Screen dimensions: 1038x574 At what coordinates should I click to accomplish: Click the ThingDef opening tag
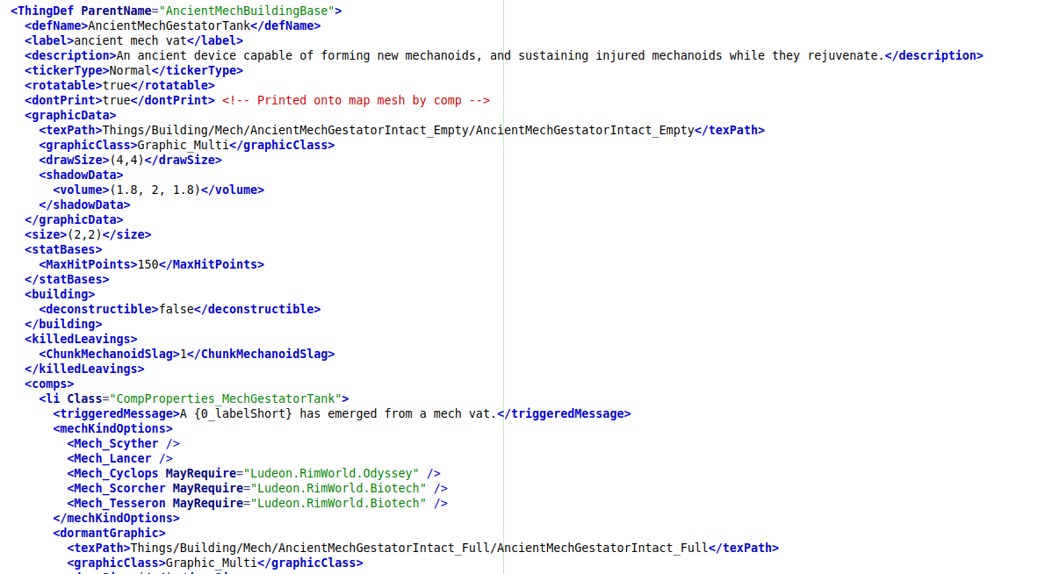177,11
